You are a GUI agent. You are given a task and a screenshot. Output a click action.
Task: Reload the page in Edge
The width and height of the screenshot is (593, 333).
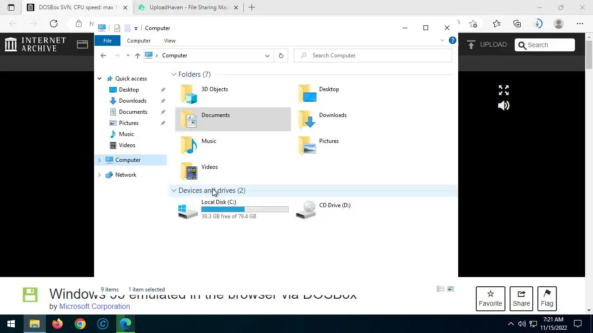54,24
